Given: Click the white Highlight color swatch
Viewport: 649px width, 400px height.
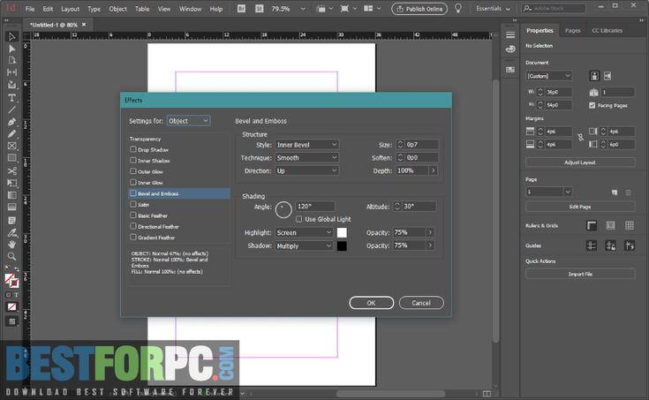Looking at the screenshot, I should click(342, 233).
